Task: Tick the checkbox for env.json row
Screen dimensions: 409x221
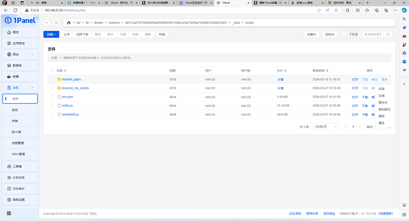Action: pyautogui.click(x=52, y=97)
